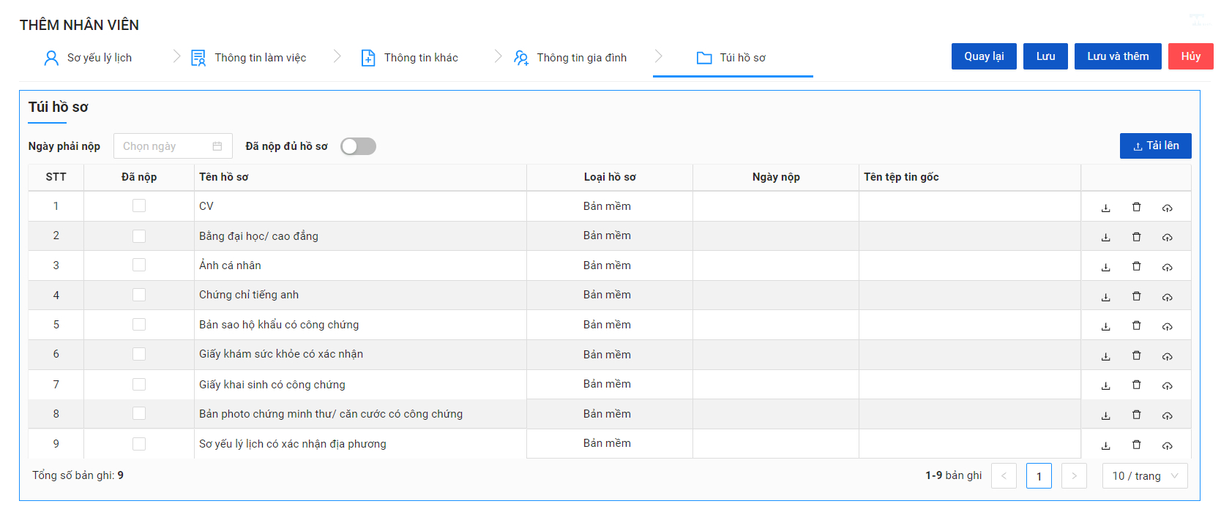Image resolution: width=1221 pixels, height=520 pixels.
Task: Select page 1 in pagination
Action: 1039,476
